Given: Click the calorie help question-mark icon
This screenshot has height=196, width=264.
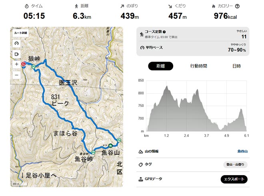Looking at the screenshot, I should 248,6.
